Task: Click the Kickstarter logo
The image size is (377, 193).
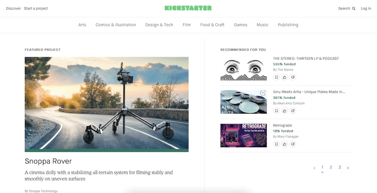Action: [x=188, y=8]
